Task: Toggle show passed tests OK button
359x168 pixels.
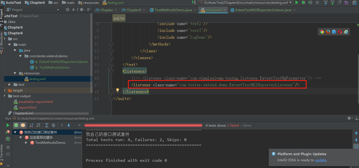Action: pos(16,125)
